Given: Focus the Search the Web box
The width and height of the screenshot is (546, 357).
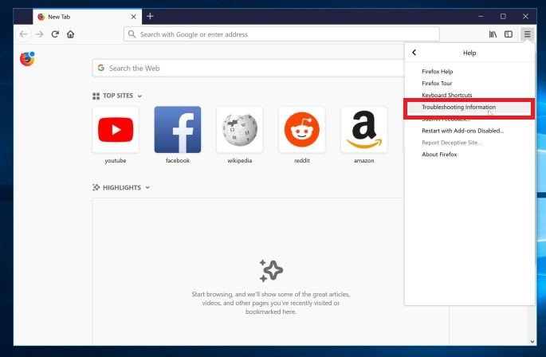Looking at the screenshot, I should 248,68.
